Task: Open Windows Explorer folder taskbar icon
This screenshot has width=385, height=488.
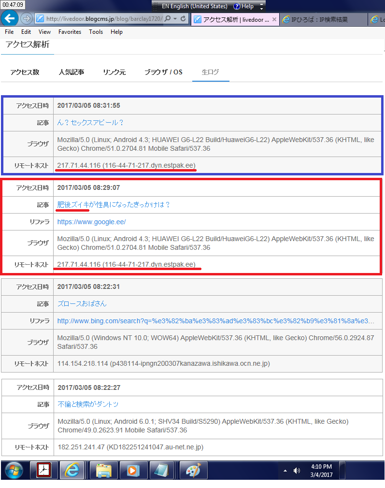Action: (104, 470)
